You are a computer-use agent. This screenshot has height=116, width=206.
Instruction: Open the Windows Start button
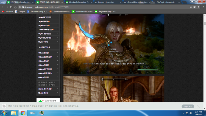click(x=4, y=113)
